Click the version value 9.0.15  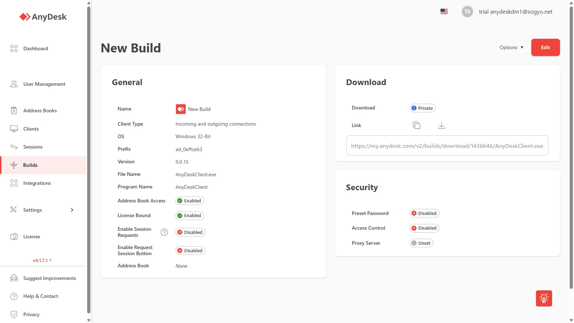[182, 162]
